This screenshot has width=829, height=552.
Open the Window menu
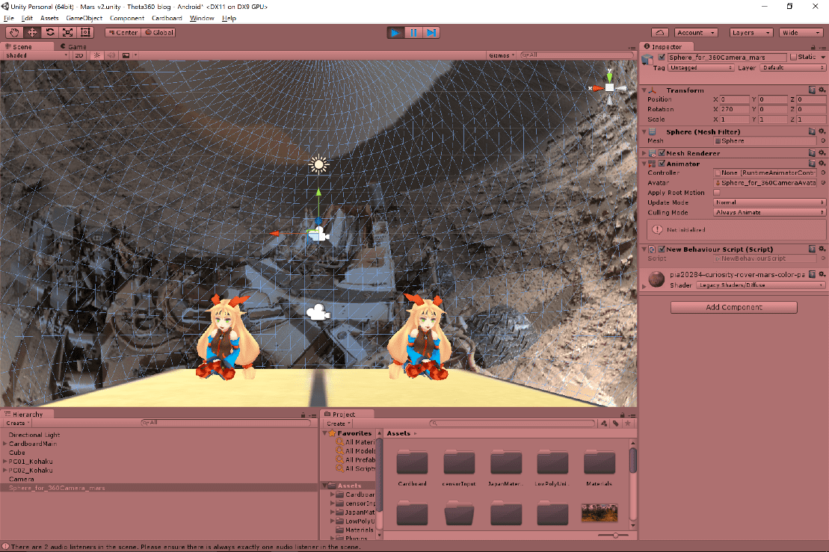point(202,18)
